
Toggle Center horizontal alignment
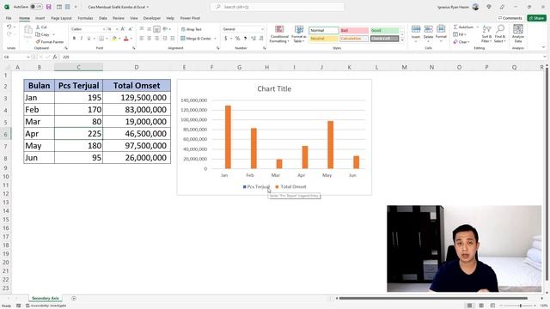[150, 38]
